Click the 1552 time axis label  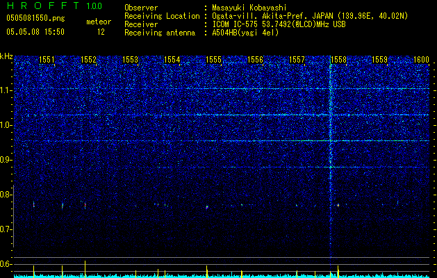(x=89, y=59)
